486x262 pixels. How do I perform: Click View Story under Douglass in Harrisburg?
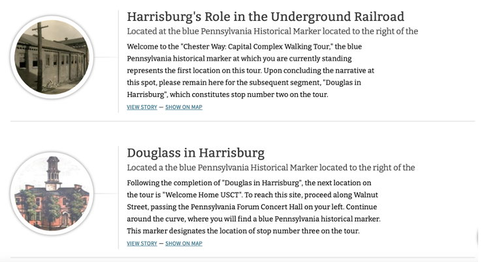[x=142, y=244]
